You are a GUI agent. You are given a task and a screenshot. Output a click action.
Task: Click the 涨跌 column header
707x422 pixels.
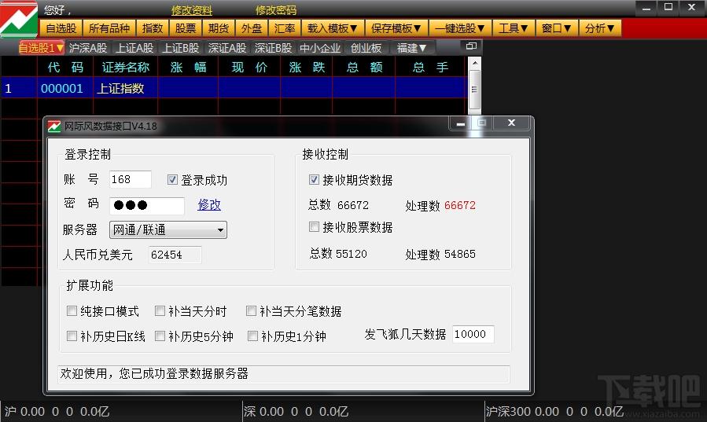(307, 67)
